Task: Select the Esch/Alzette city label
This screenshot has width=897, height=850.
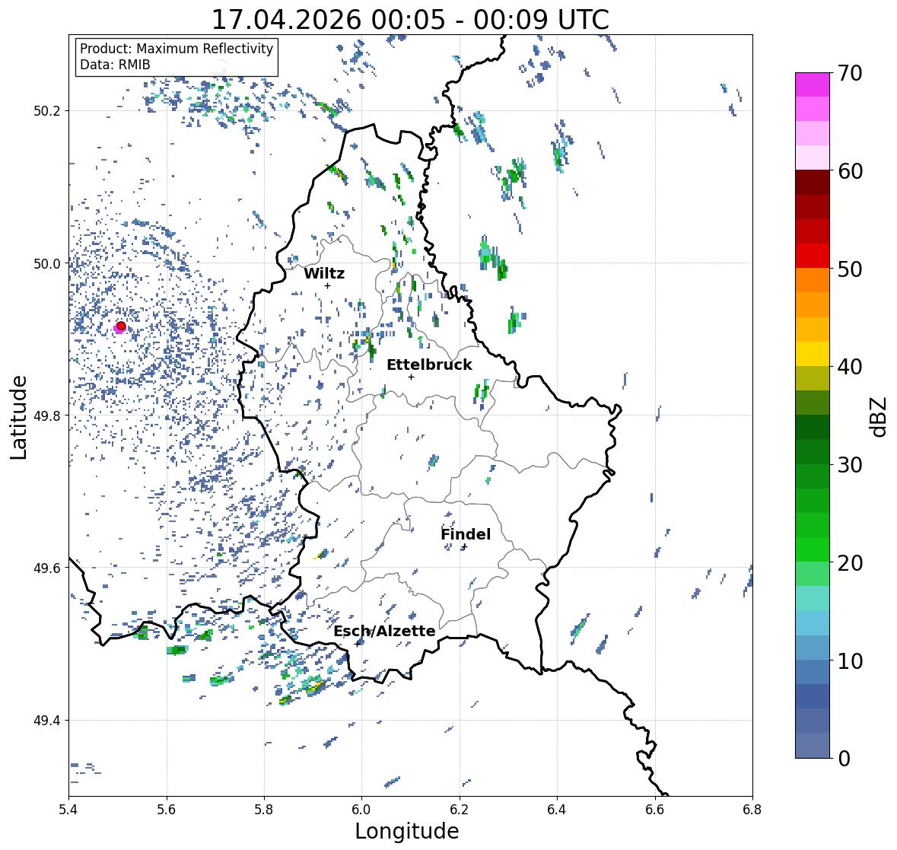Action: [384, 631]
